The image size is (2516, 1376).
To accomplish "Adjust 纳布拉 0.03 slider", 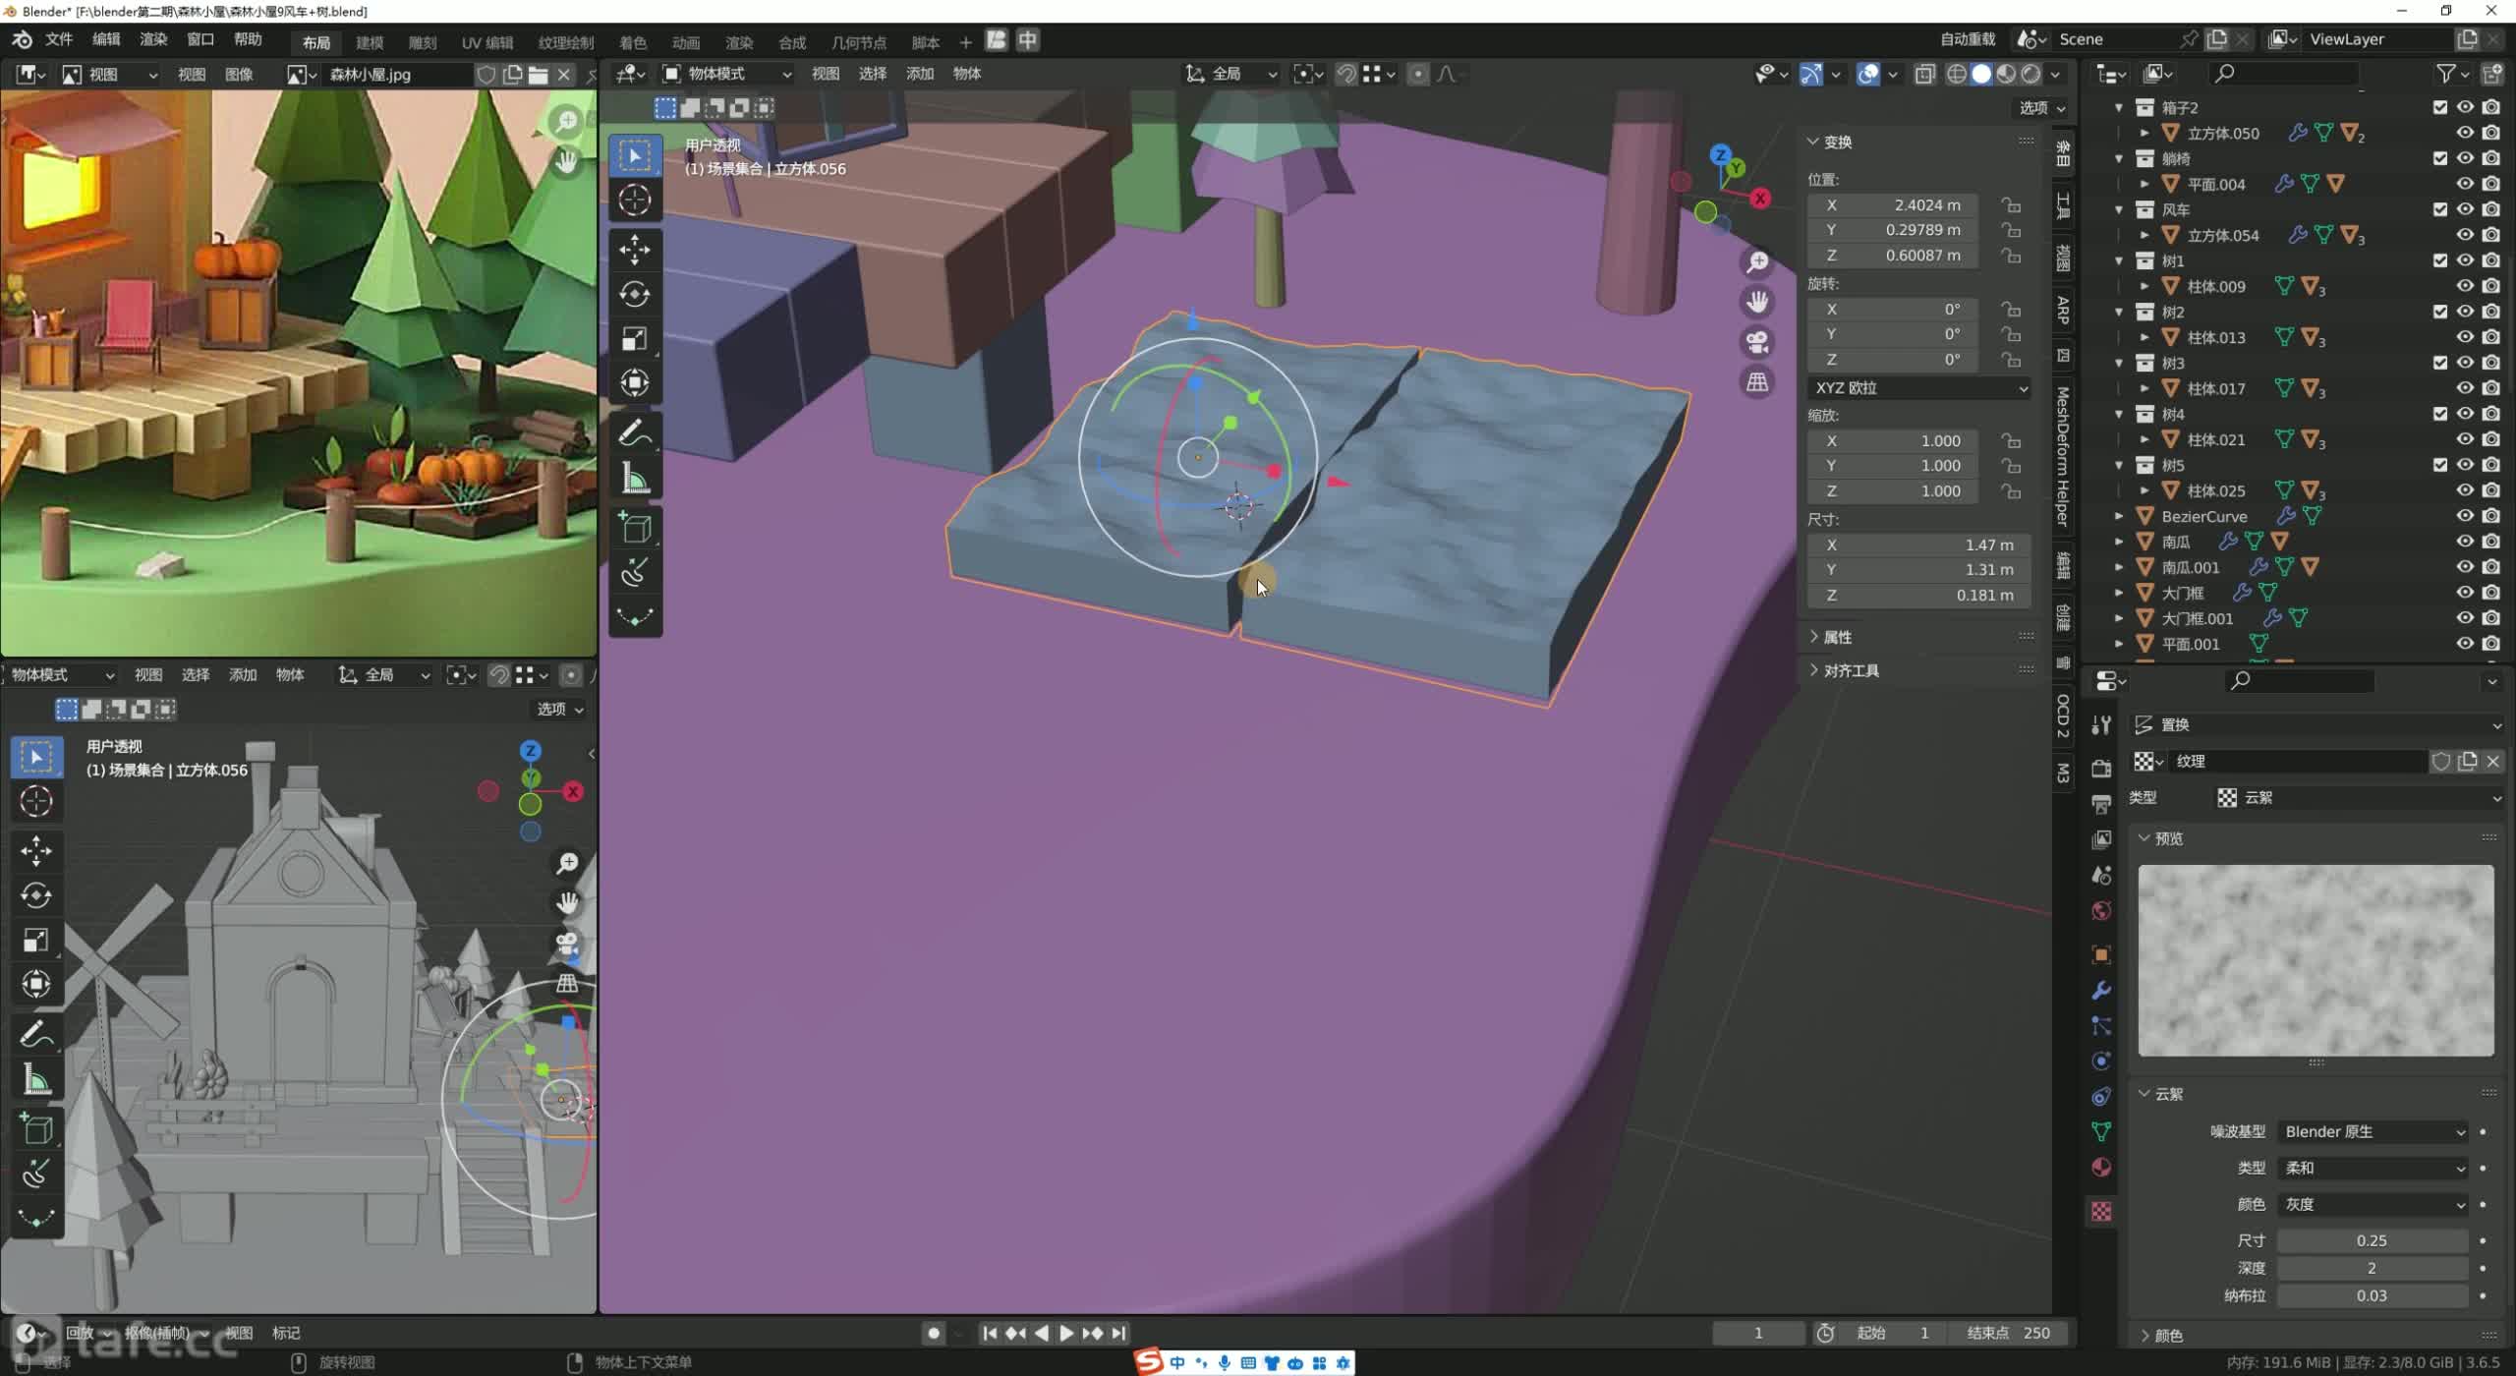I will click(x=2373, y=1295).
